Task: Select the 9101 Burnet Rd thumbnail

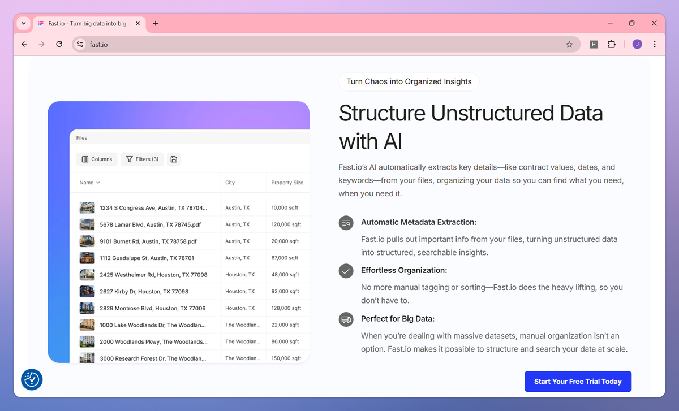Action: [x=87, y=241]
